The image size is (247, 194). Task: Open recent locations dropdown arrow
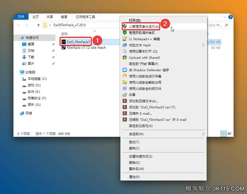click(33, 25)
